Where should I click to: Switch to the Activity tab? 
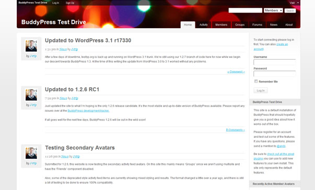(204, 25)
